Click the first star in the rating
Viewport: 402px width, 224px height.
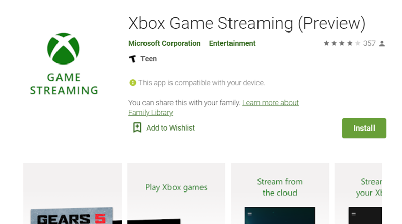[326, 44]
